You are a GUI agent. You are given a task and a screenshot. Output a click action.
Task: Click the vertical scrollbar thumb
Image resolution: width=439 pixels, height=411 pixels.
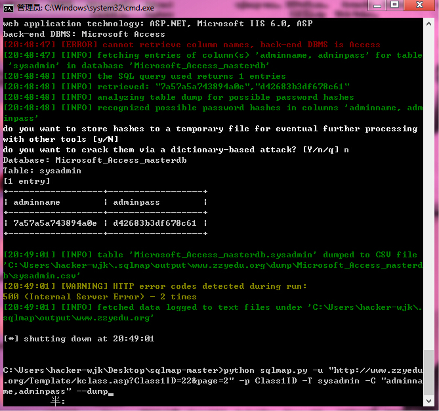click(429, 372)
